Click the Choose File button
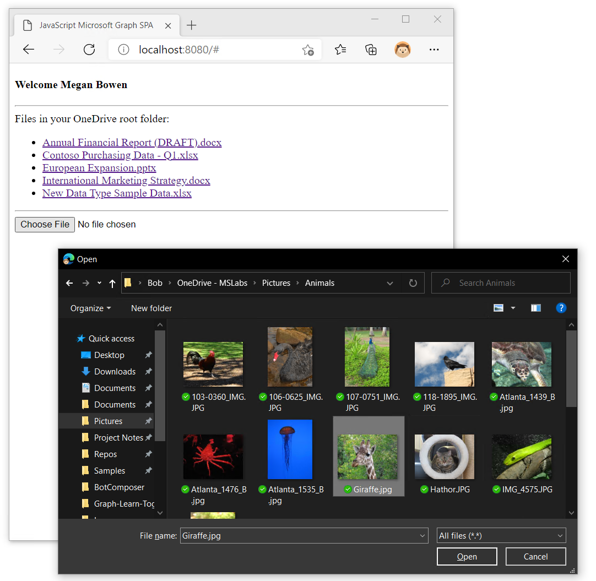Screen dimensions: 596x581 45,224
